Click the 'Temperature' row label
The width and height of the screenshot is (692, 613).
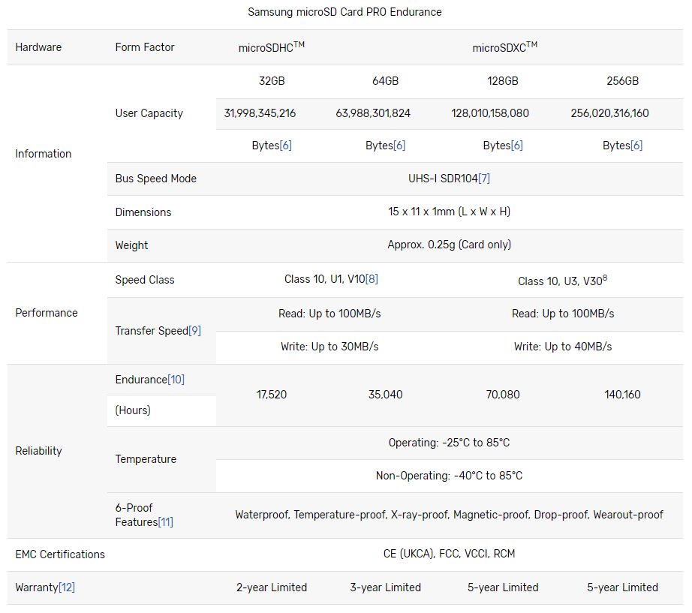coord(146,459)
